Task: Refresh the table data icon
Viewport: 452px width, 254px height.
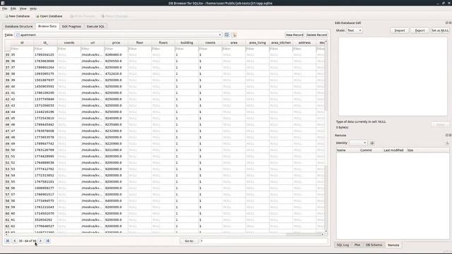Action: (227, 35)
